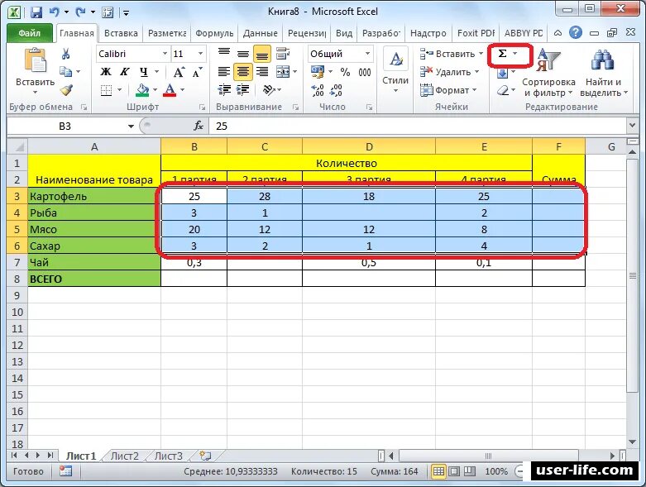Switch to sheet tab Лист3
The image size is (646, 487).
168,456
